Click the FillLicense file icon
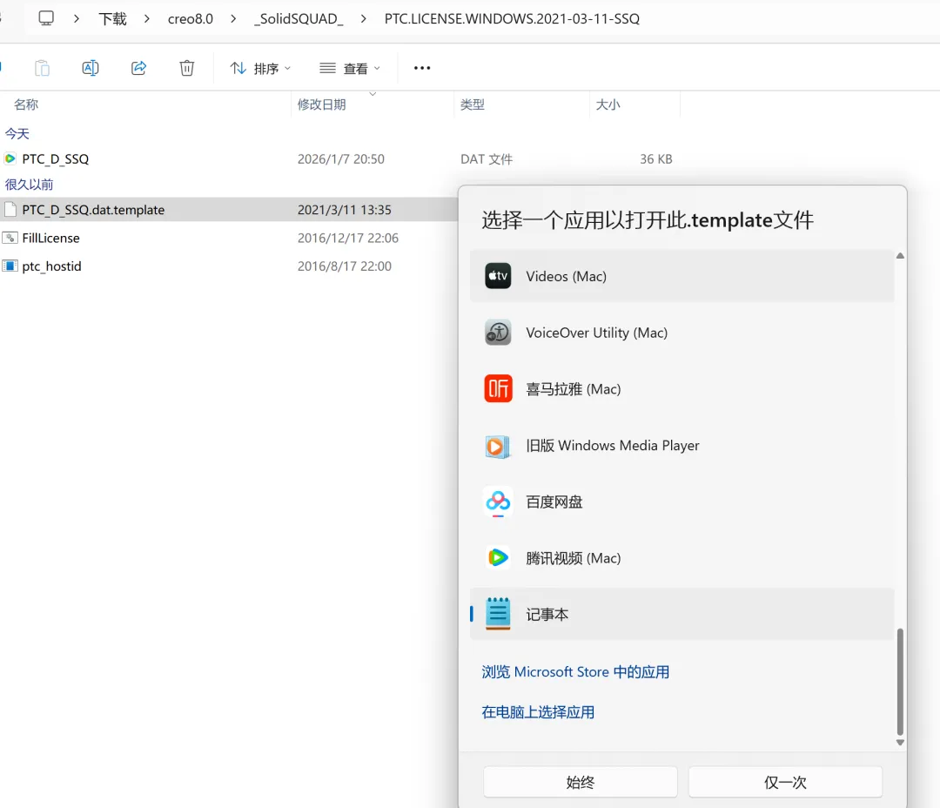 10,238
